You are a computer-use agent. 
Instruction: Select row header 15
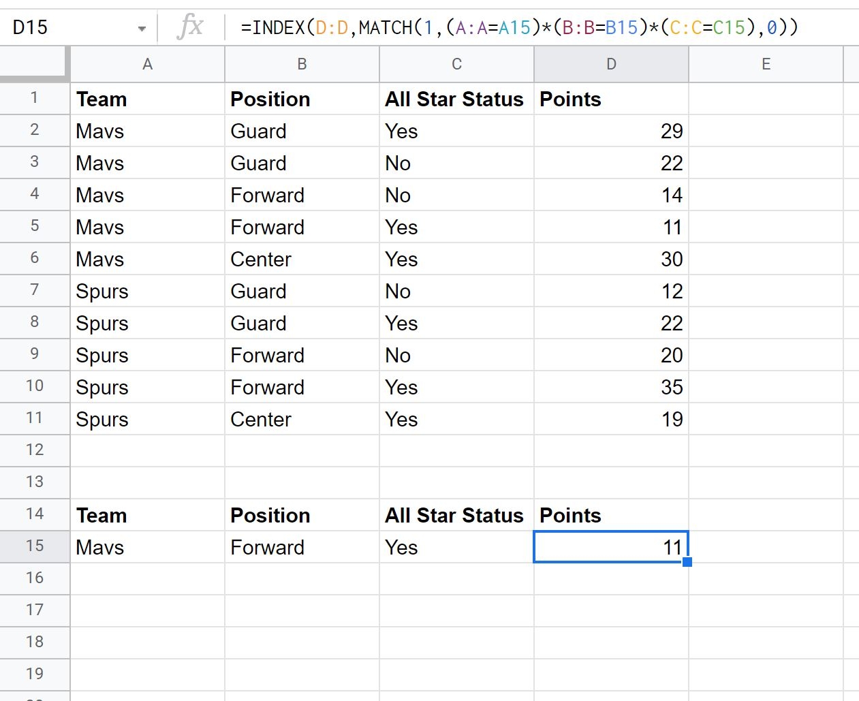[x=35, y=546]
